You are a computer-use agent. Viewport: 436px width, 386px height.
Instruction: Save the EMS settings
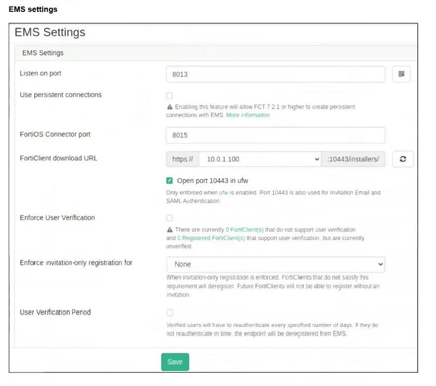click(x=175, y=362)
